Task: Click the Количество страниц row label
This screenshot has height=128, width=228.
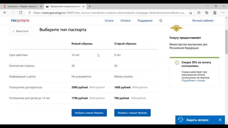Action: click(22, 66)
